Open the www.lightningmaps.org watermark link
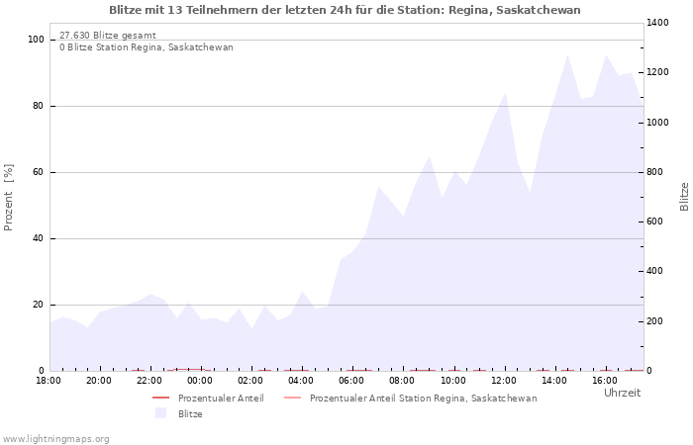Screen dimensions: 693x445 point(56,439)
